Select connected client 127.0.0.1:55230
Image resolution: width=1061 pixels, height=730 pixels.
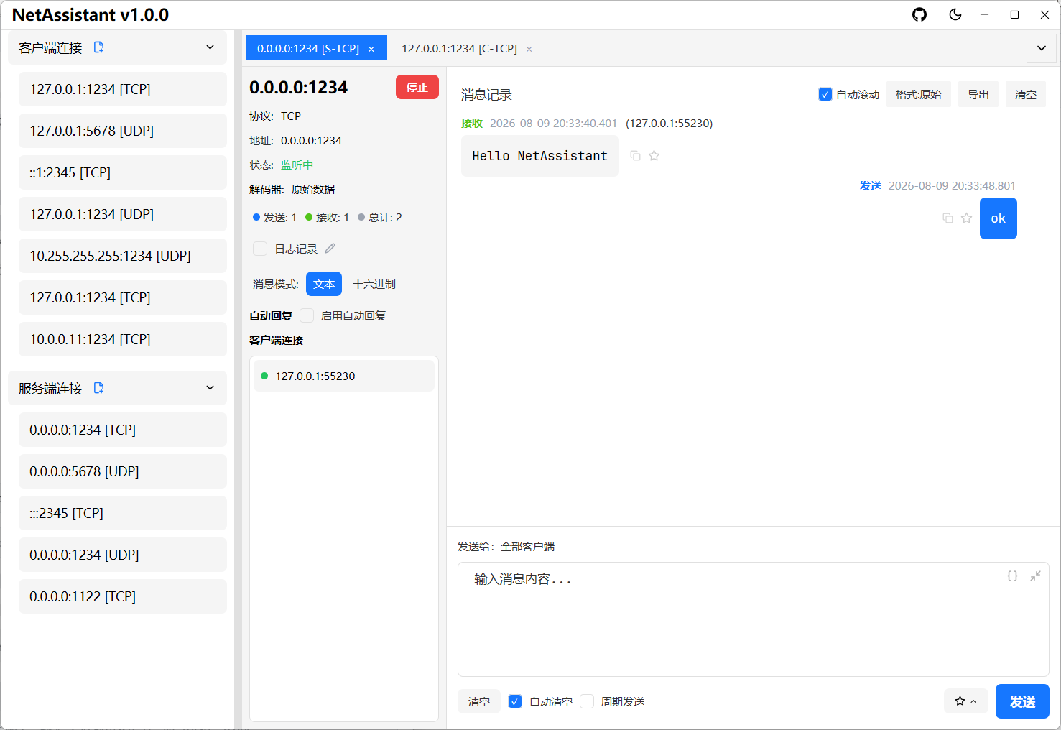pos(344,376)
